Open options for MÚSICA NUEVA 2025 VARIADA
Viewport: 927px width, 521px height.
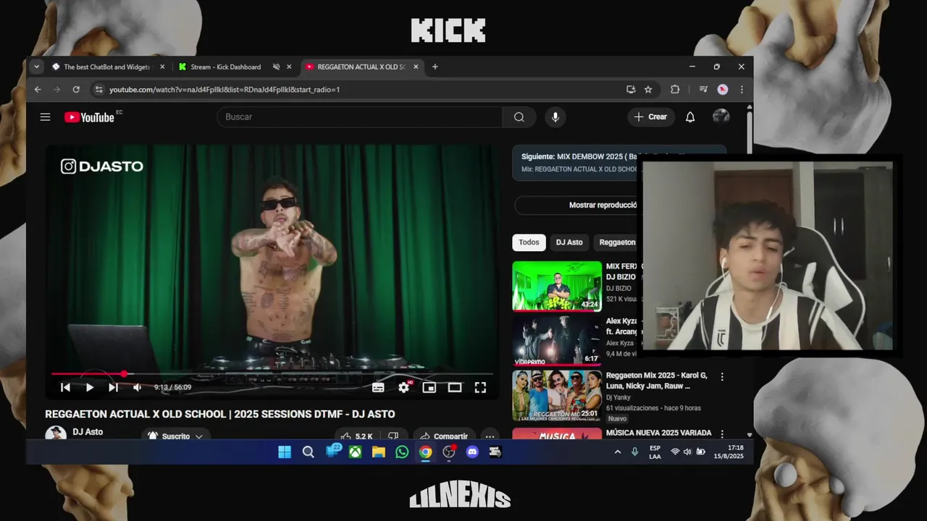tap(721, 433)
